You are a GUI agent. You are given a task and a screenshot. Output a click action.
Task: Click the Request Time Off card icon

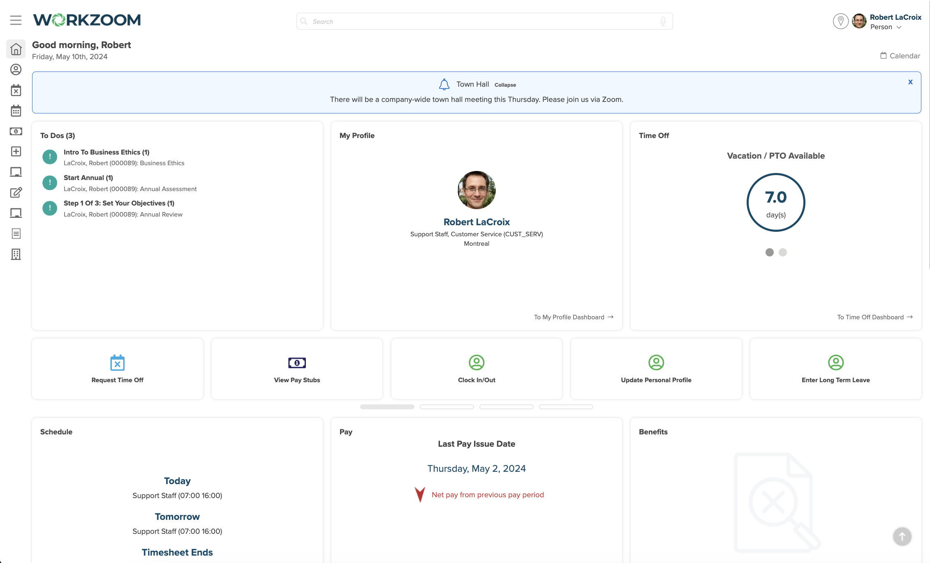(x=117, y=362)
